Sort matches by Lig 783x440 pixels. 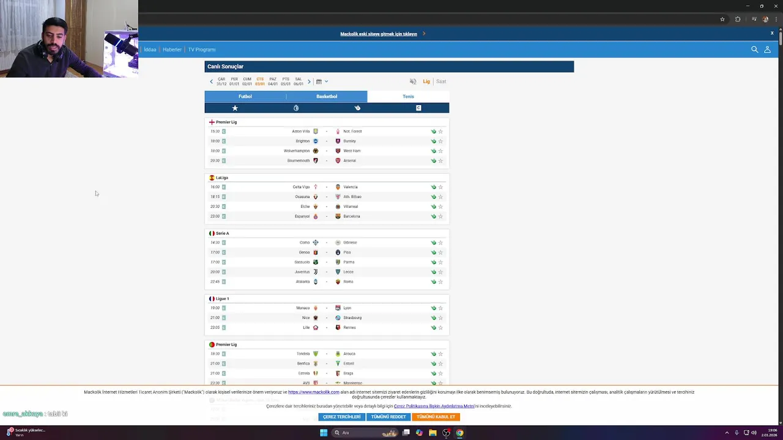pyautogui.click(x=426, y=81)
